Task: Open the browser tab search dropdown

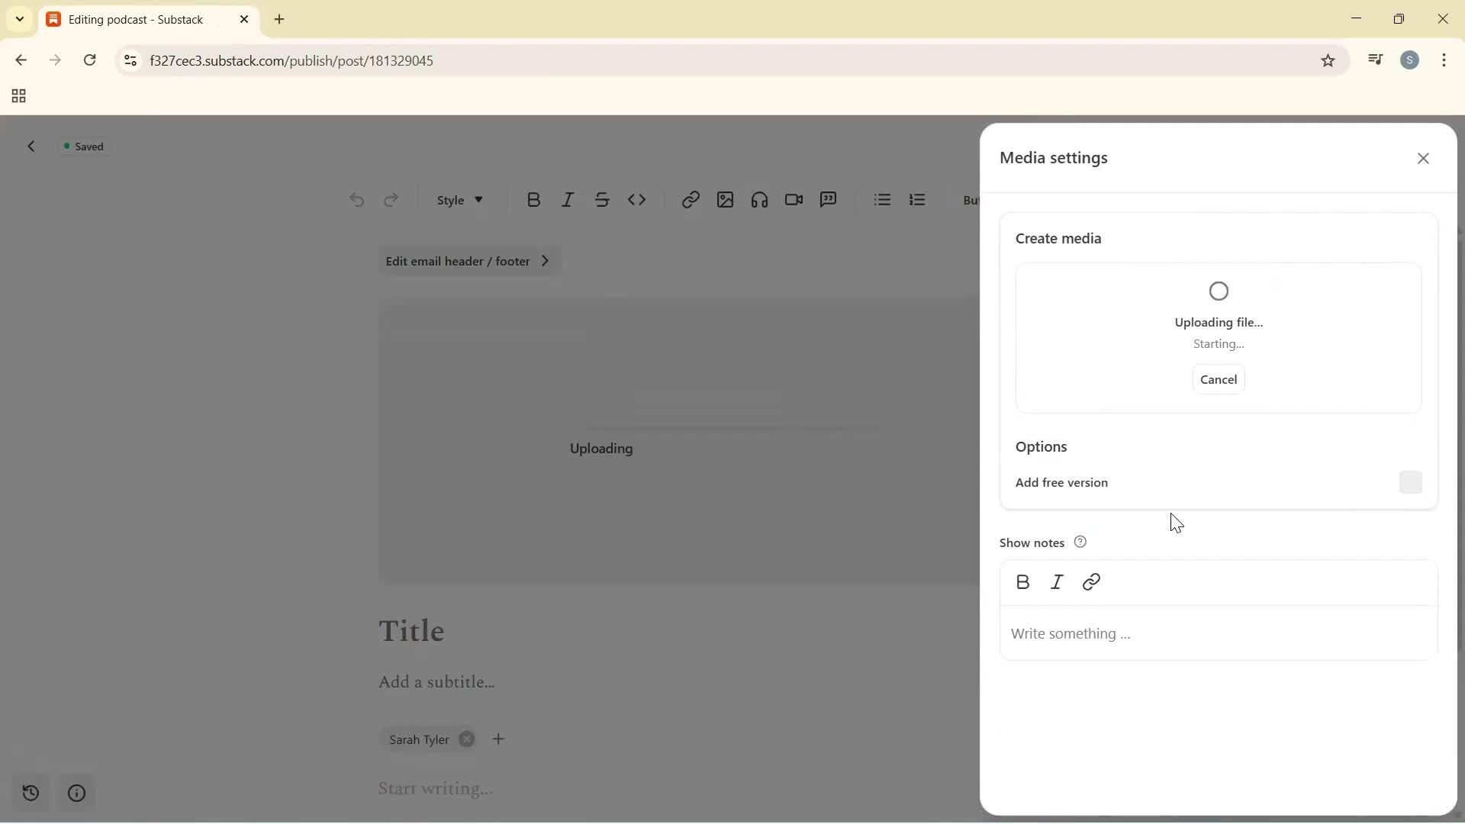Action: click(19, 19)
